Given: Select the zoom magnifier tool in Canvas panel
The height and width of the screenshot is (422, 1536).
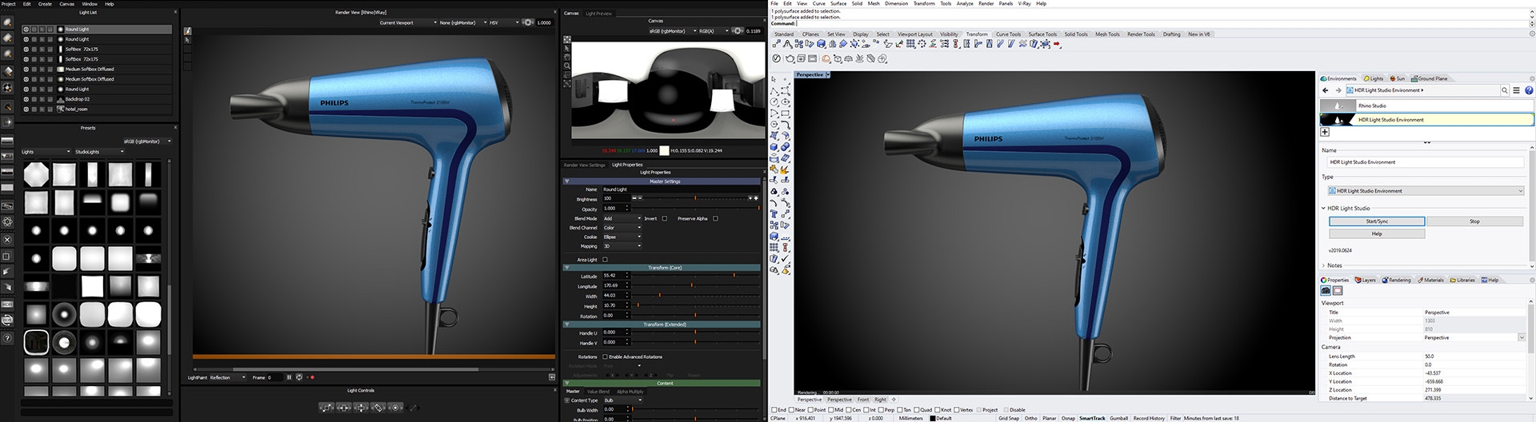Looking at the screenshot, I should 567,66.
